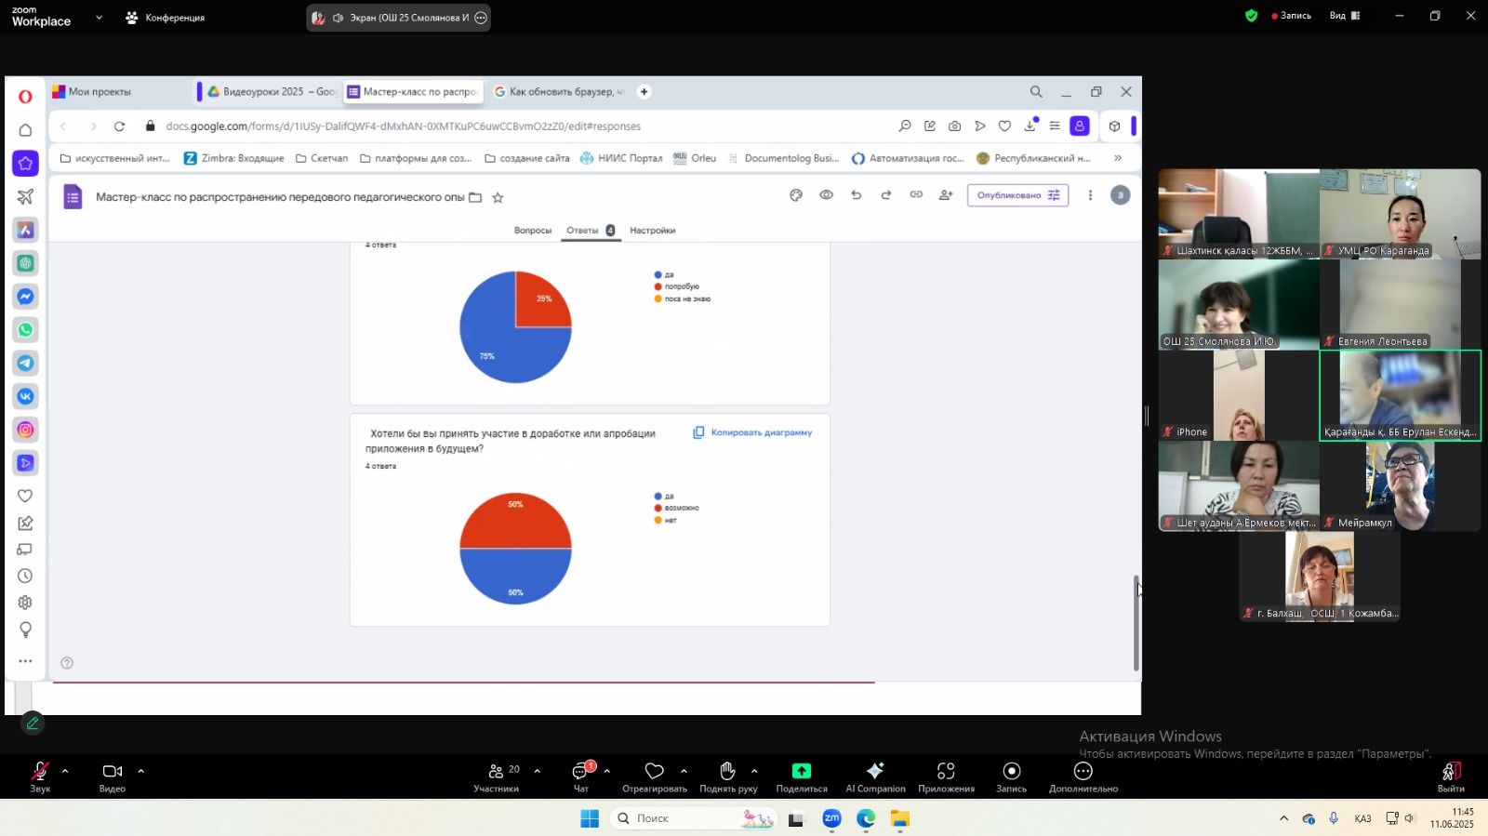Select the УМЦ РО Караганда participant video
Screen dimensions: 1488x836
coord(1400,213)
